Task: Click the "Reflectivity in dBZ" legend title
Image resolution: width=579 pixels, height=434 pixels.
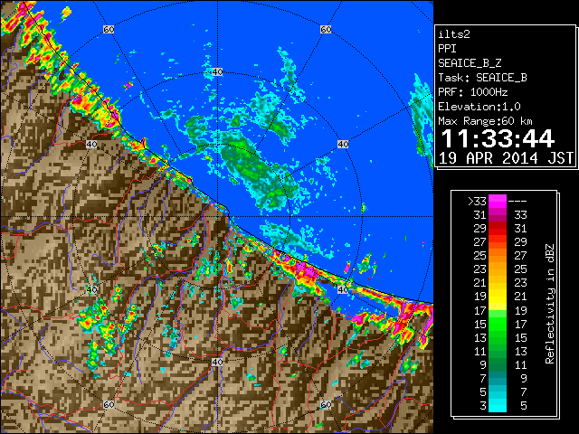Action: 550,304
